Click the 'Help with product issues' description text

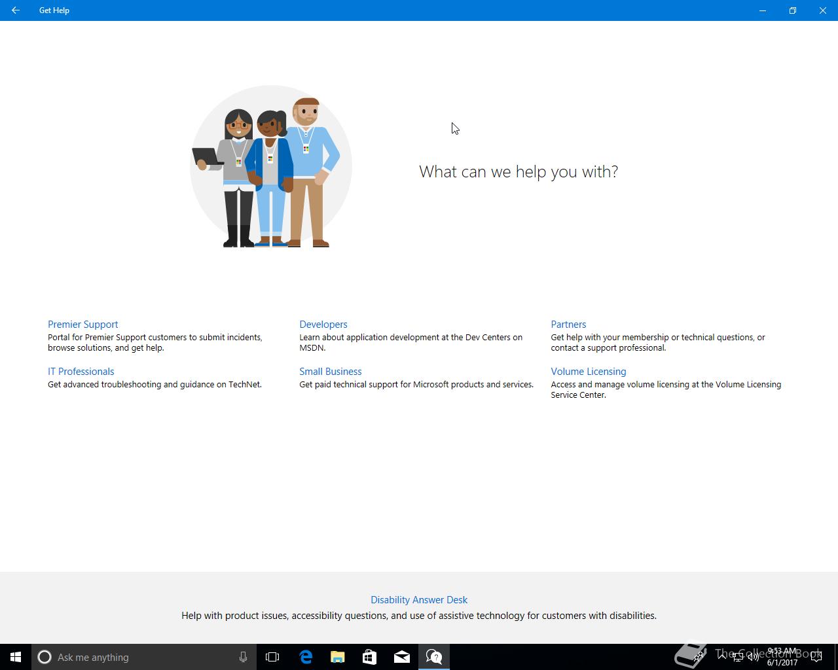419,616
